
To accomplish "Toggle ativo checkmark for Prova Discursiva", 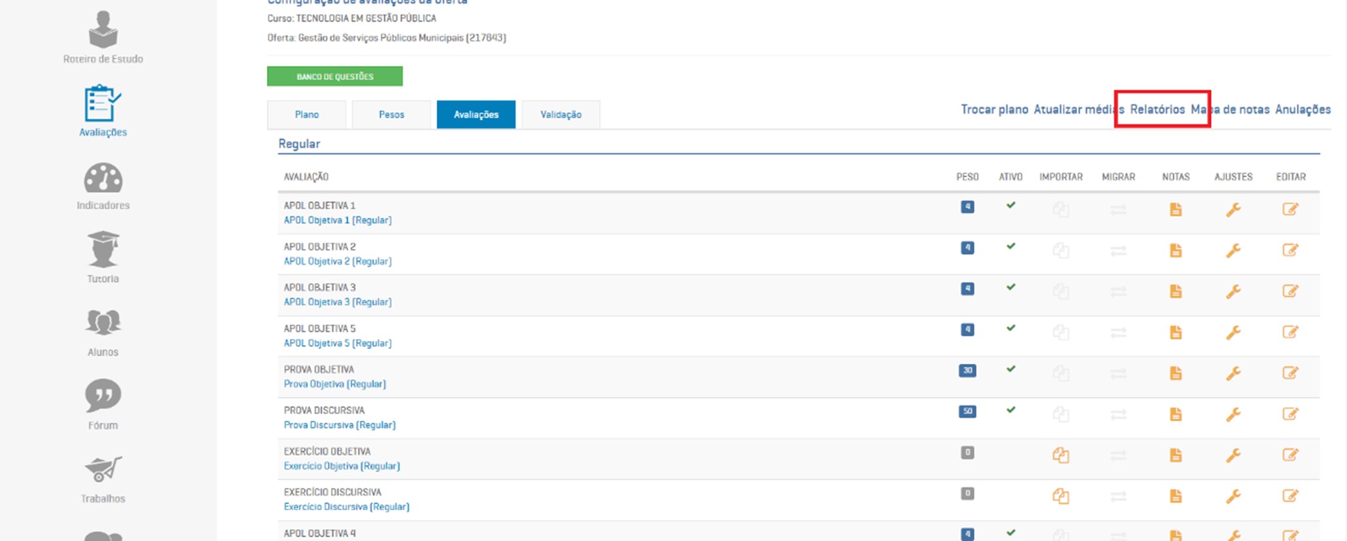I will tap(1011, 410).
